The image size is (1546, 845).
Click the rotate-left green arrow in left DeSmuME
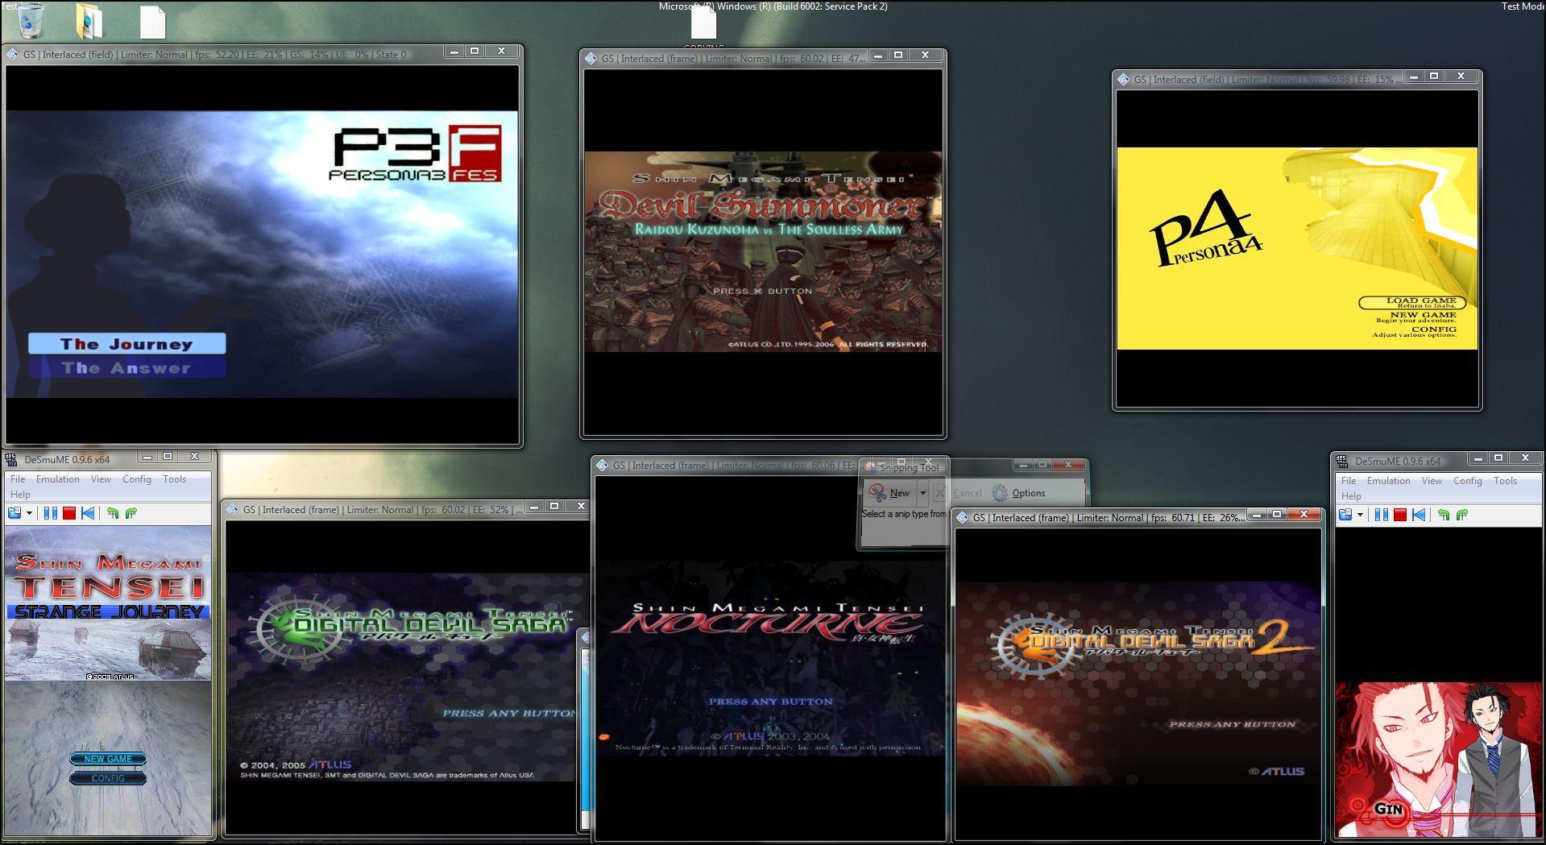(x=112, y=513)
